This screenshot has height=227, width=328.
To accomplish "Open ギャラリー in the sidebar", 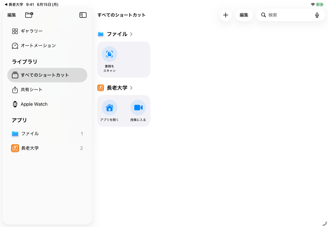I will pyautogui.click(x=47, y=31).
